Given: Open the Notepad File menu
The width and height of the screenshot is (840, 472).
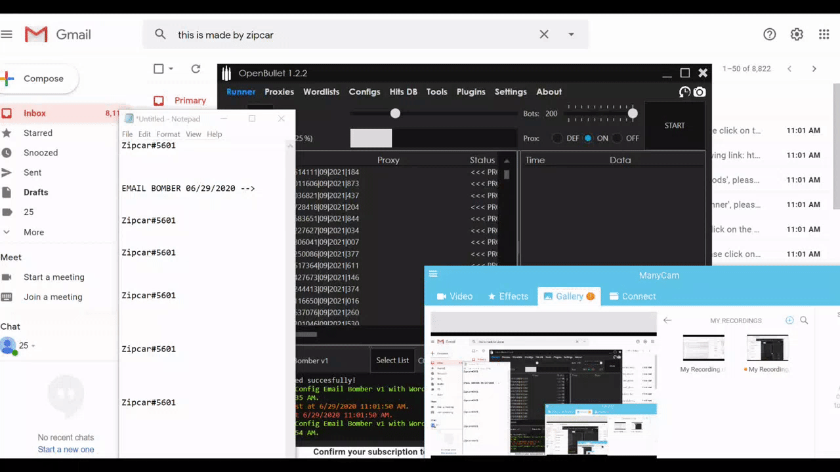Looking at the screenshot, I should pyautogui.click(x=127, y=134).
